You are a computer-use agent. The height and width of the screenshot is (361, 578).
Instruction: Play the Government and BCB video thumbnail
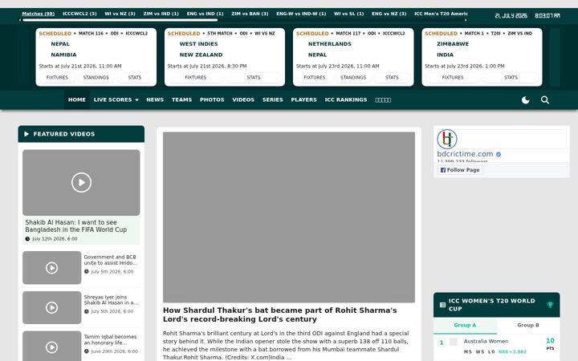tap(51, 268)
